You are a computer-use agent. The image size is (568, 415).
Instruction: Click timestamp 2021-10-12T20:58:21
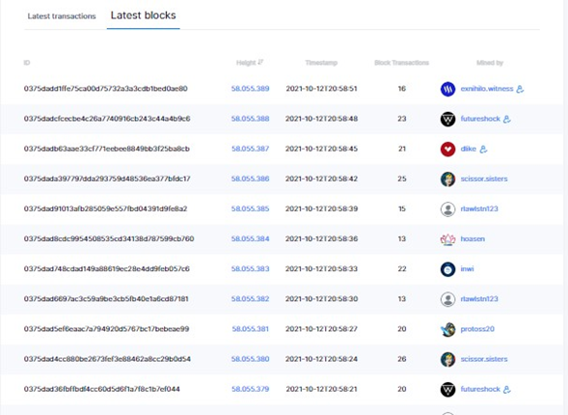coord(322,389)
